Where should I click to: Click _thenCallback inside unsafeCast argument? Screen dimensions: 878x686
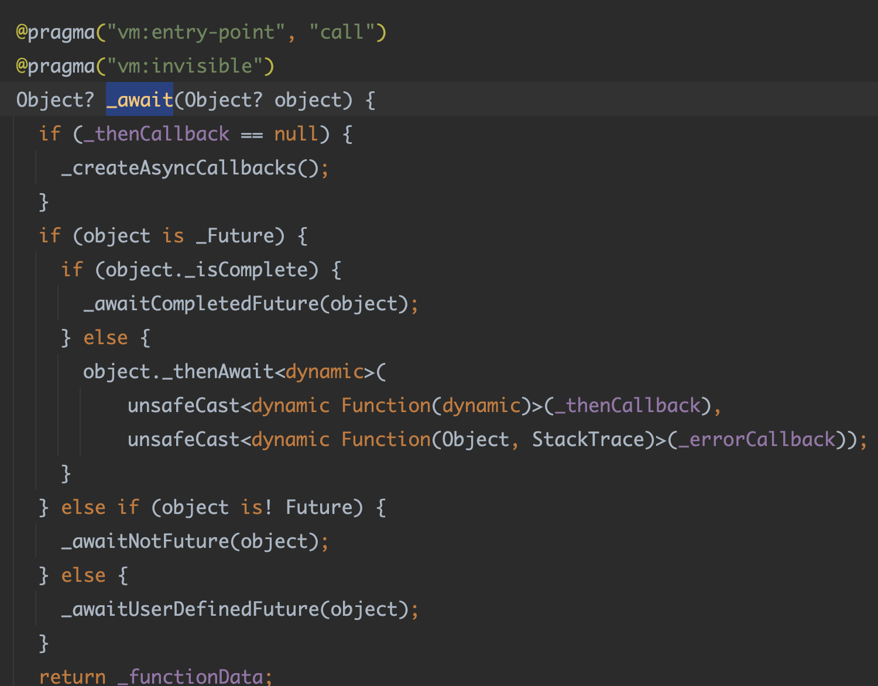627,406
